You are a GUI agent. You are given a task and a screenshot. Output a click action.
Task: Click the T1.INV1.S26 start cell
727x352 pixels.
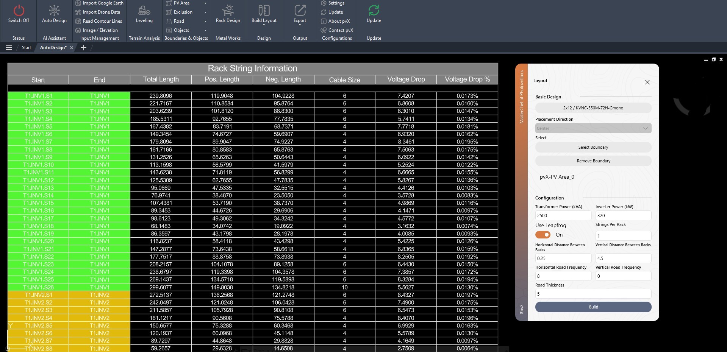tap(38, 287)
